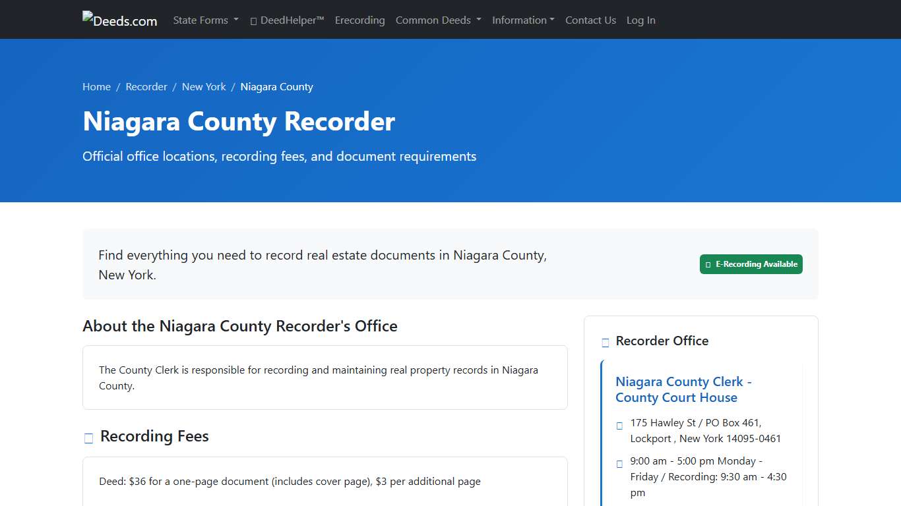Image resolution: width=901 pixels, height=506 pixels.
Task: Go to Home via the breadcrumb
Action: (x=96, y=86)
